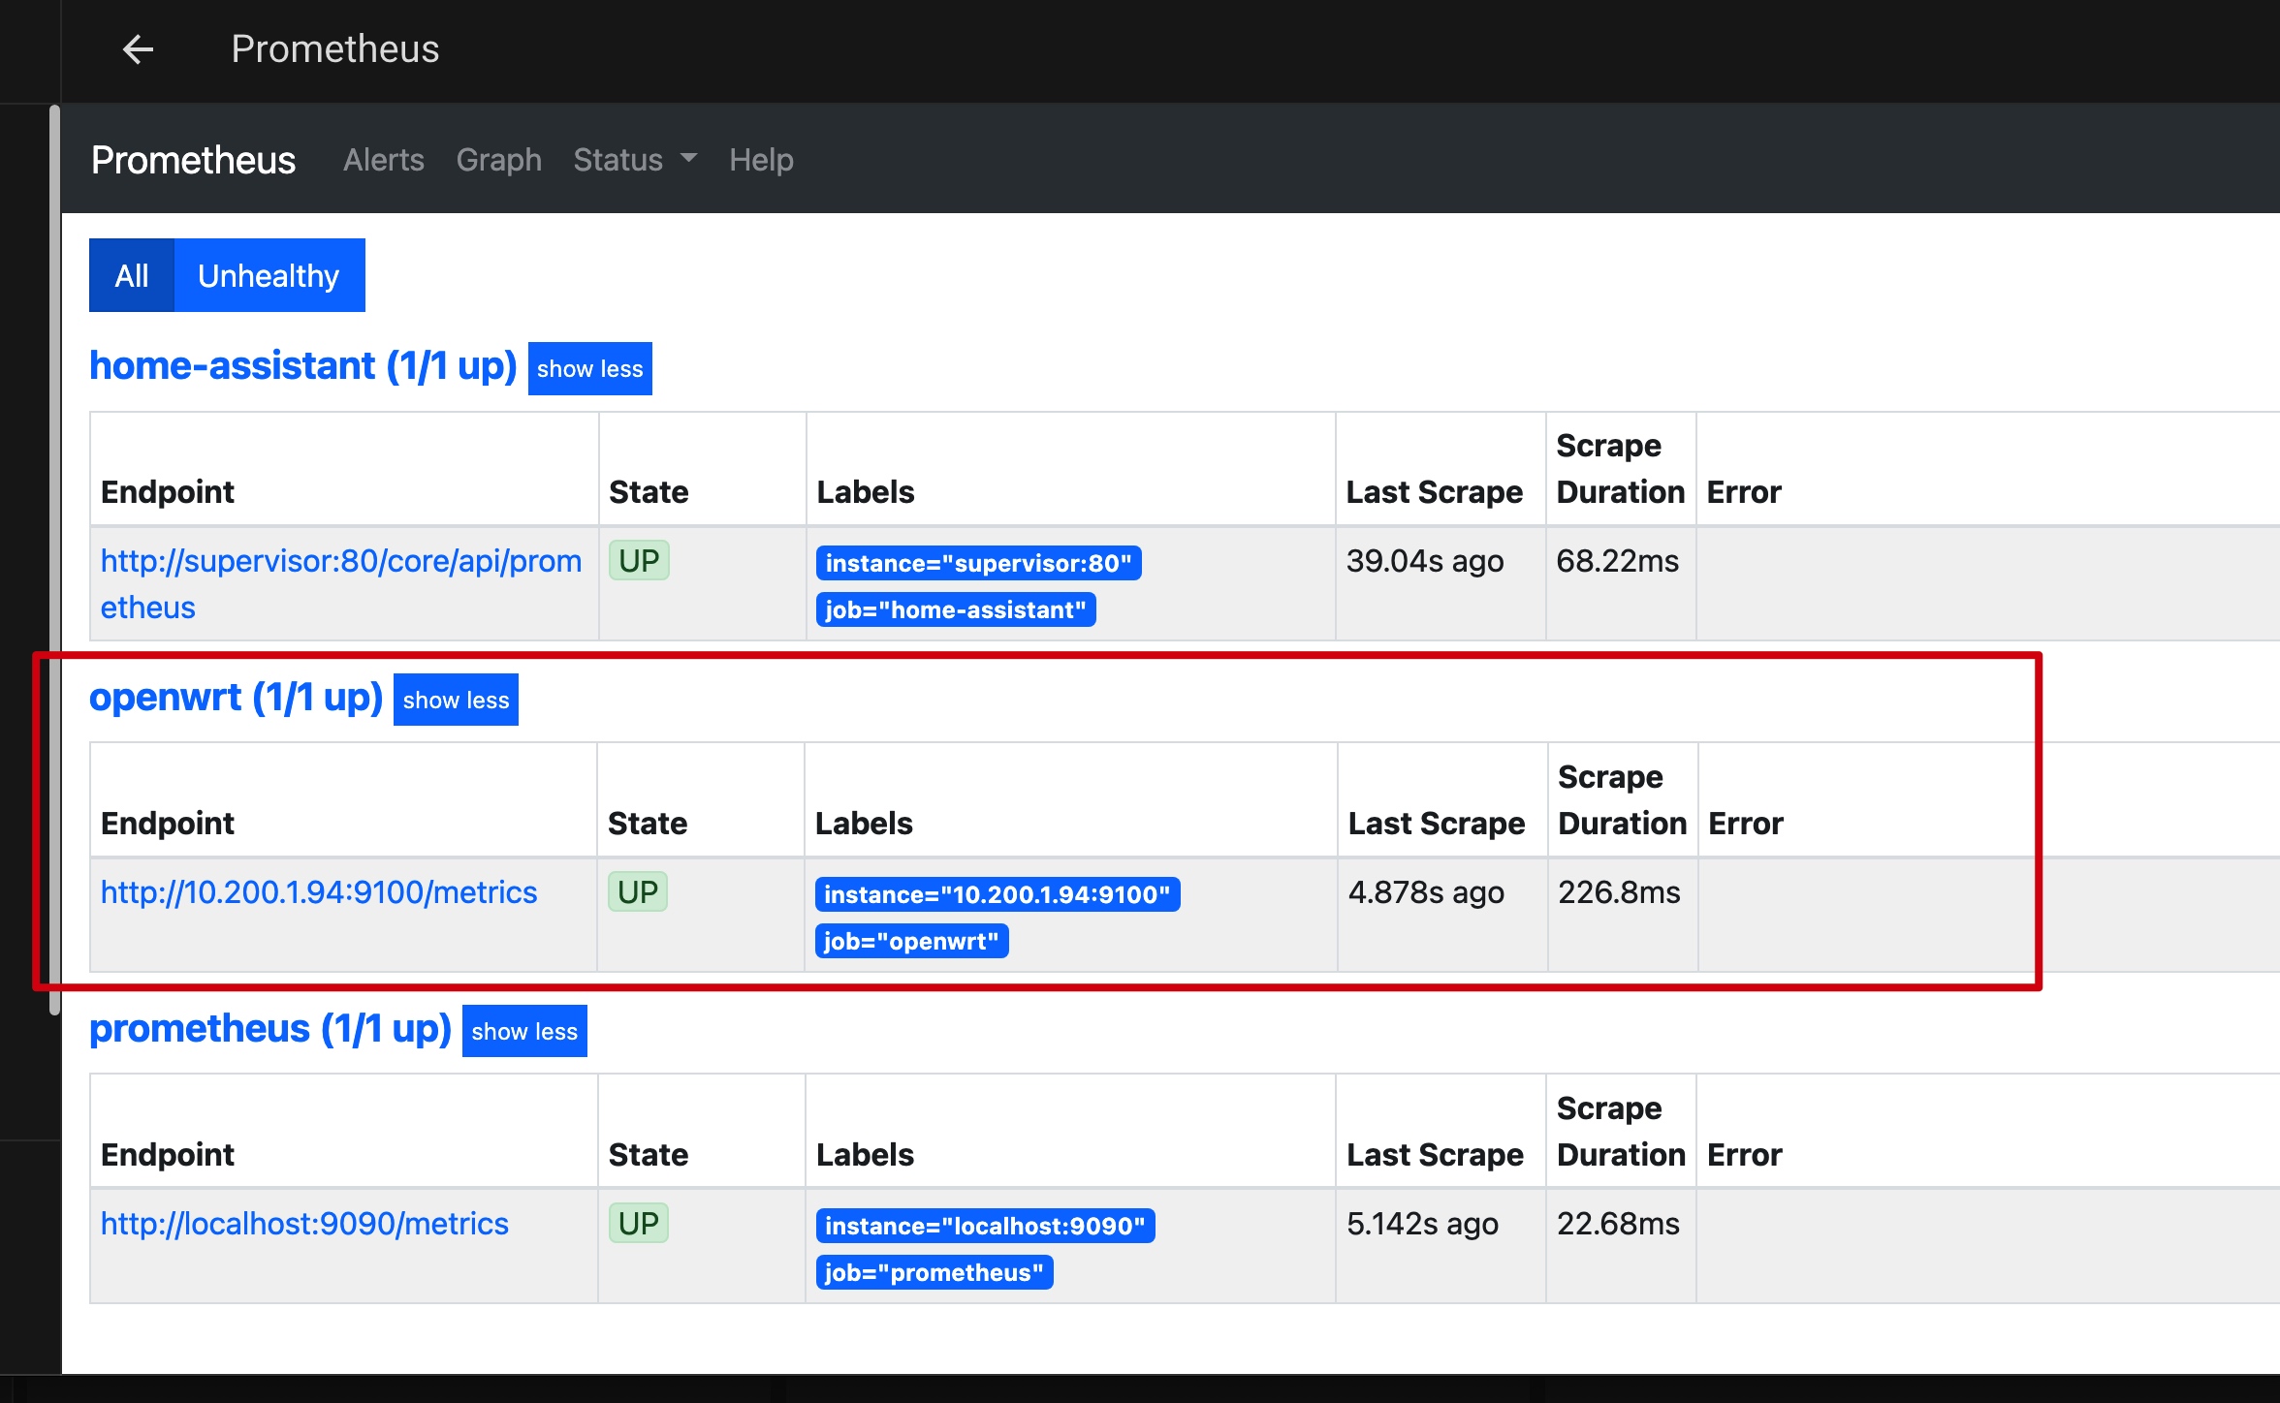Click the Prometheus navbar brand
Screen dimensions: 2280x1403
tap(193, 160)
